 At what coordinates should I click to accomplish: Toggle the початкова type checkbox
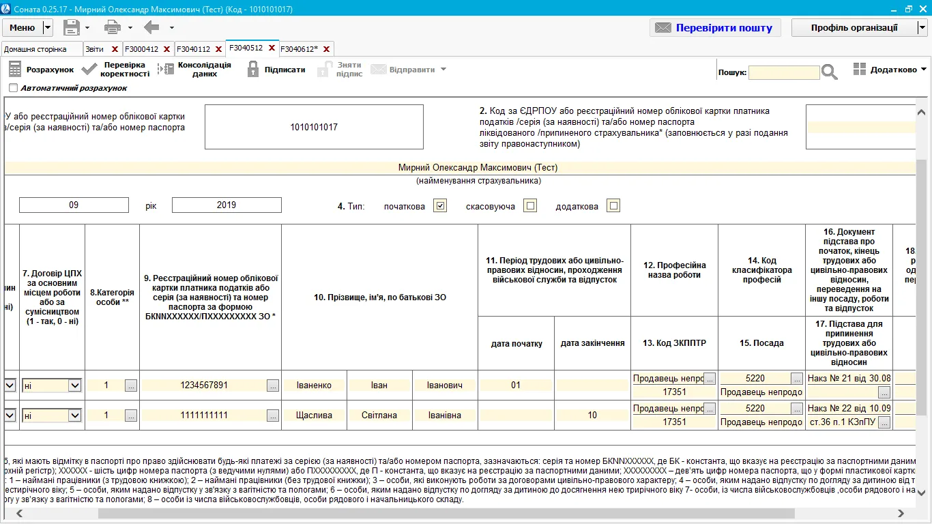point(440,205)
